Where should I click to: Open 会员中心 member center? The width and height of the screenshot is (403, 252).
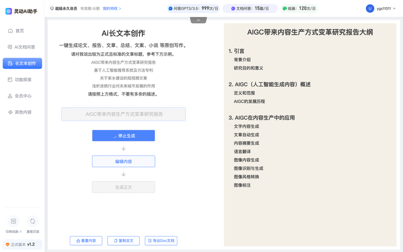pyautogui.click(x=22, y=96)
